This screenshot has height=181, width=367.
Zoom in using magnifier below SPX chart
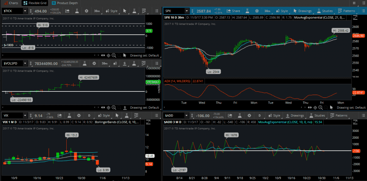(321, 108)
